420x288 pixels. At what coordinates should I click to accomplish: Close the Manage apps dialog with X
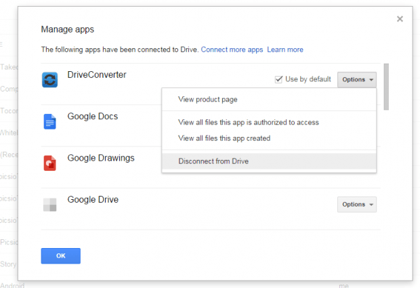[400, 19]
